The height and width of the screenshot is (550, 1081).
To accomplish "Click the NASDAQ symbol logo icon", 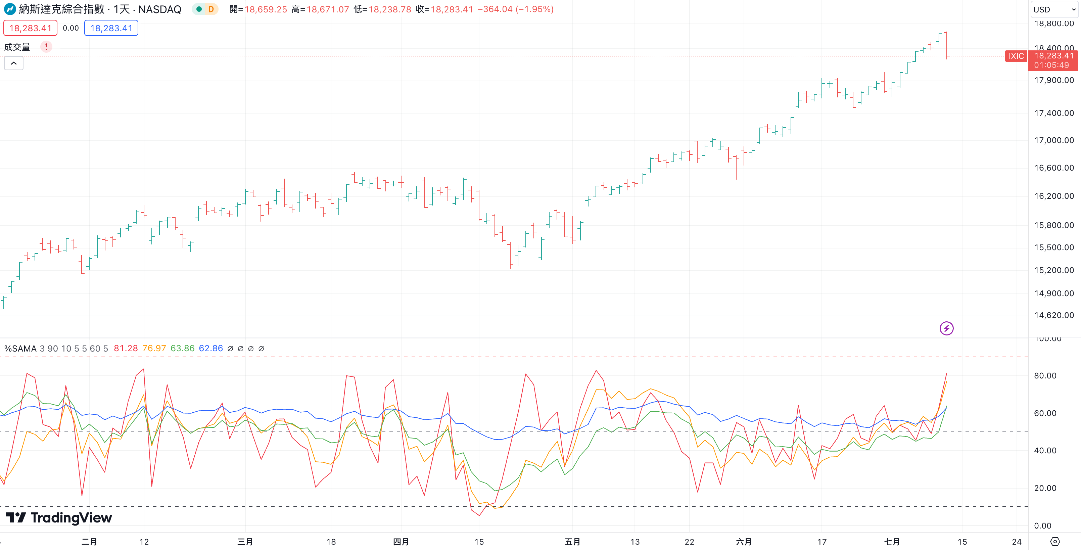I will (9, 9).
